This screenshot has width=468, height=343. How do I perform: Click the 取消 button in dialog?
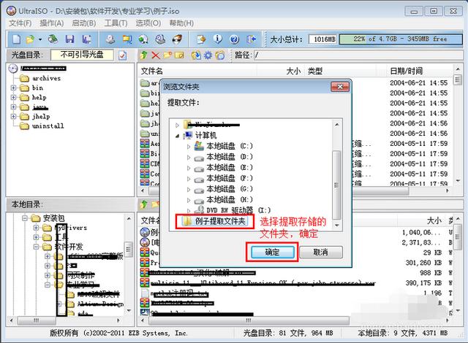click(x=321, y=253)
